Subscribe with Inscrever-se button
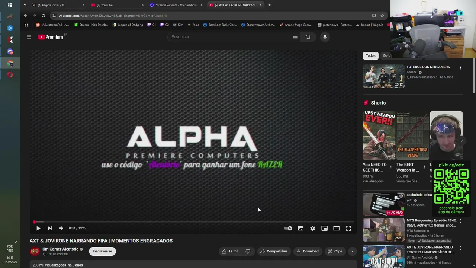Image resolution: width=476 pixels, height=268 pixels. 102,251
